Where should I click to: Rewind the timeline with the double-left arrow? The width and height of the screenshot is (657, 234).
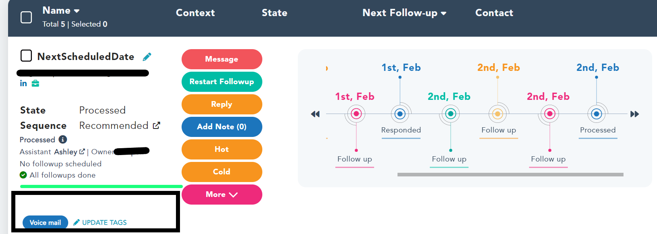click(315, 114)
